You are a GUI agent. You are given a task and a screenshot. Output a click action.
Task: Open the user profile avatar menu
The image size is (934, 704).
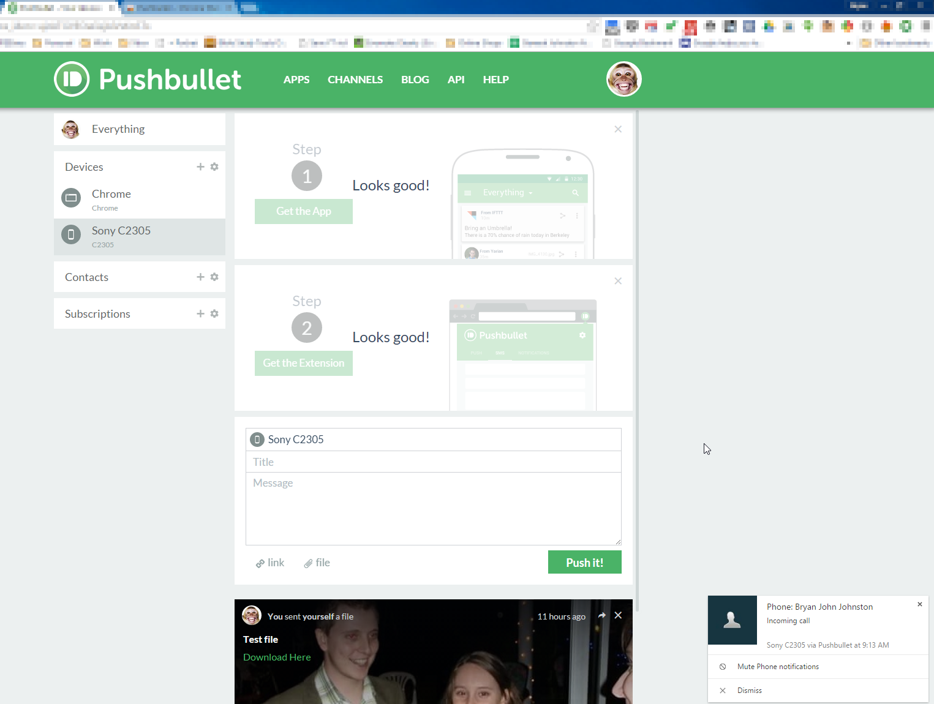pyautogui.click(x=623, y=79)
